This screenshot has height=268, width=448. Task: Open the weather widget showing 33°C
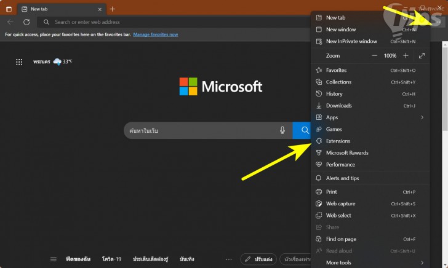[x=52, y=61]
